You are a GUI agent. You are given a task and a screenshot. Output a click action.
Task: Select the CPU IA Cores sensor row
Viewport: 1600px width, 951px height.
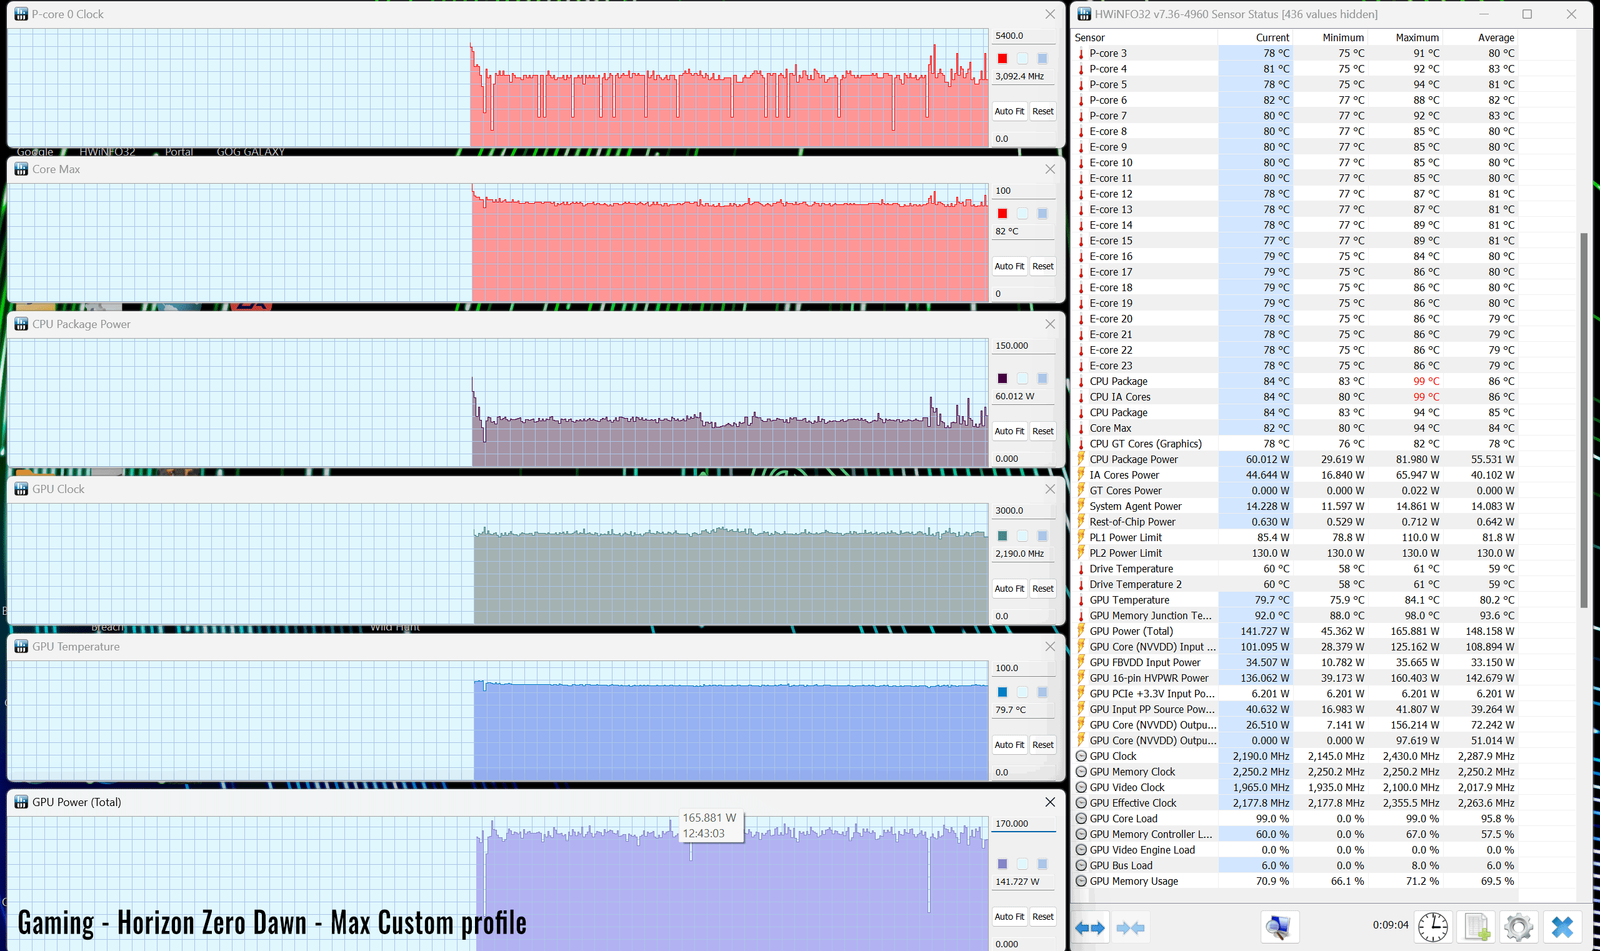click(x=1295, y=397)
